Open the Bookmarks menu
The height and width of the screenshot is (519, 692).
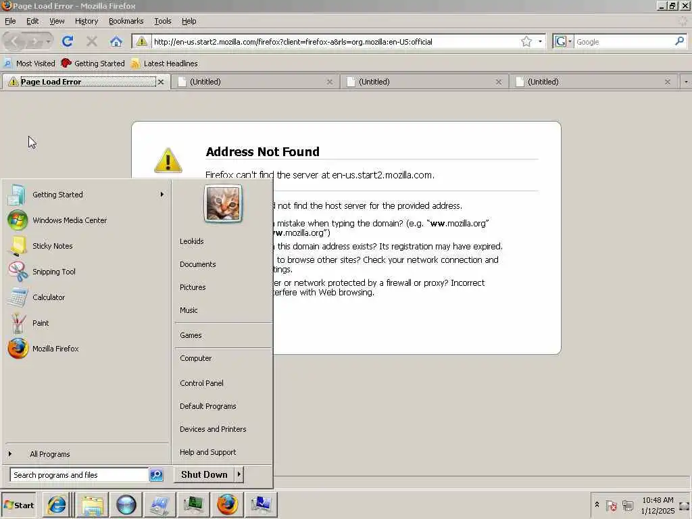click(126, 21)
